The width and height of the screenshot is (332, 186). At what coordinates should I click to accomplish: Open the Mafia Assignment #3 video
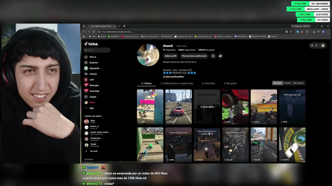[x=236, y=145]
